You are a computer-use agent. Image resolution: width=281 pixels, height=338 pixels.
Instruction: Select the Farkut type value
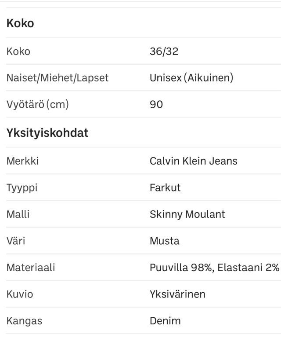(x=165, y=188)
